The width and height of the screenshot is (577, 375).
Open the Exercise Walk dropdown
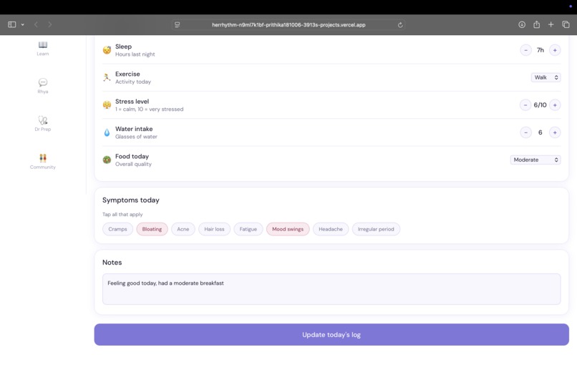(546, 77)
